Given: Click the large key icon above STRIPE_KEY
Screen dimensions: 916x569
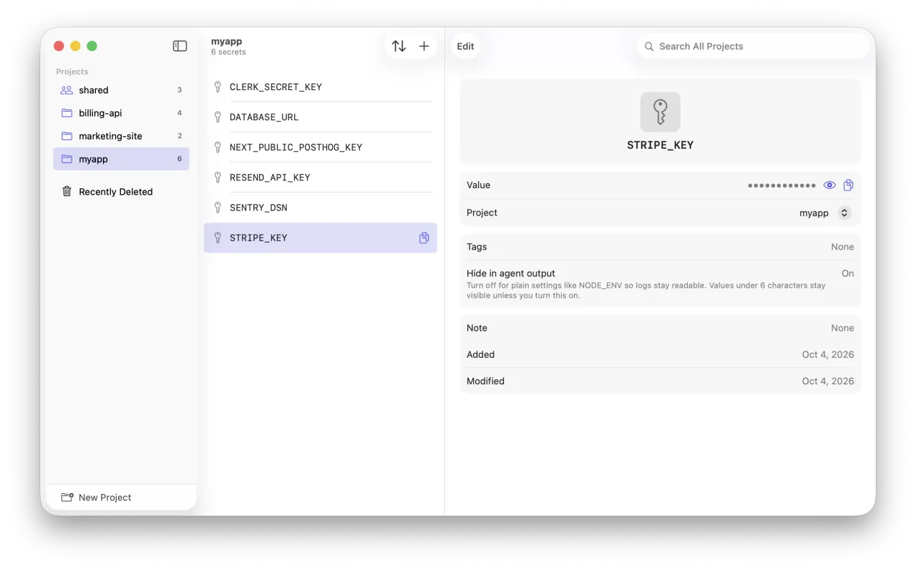Looking at the screenshot, I should coord(661,112).
